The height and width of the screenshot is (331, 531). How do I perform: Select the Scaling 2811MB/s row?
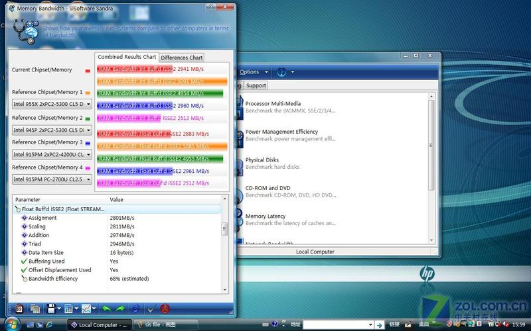[117, 226]
